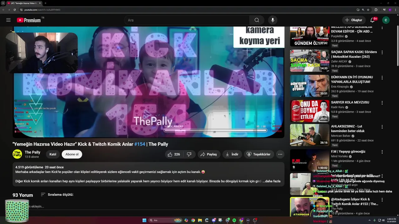The height and width of the screenshot is (224, 399).
Task: Open tab search dropdown in browser
Action: pyautogui.click(x=3, y=3)
